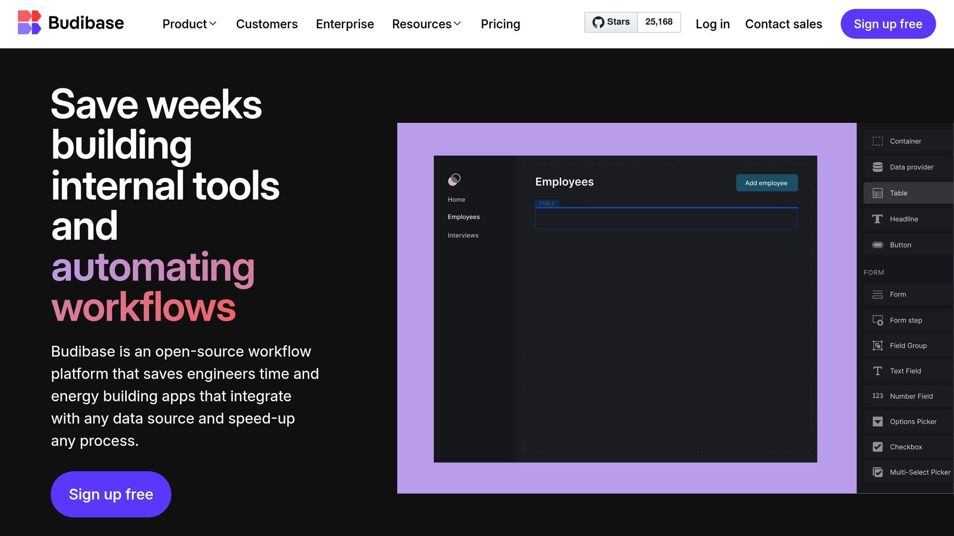Viewport: 954px width, 536px height.
Task: Click Contact sales link
Action: [x=784, y=24]
